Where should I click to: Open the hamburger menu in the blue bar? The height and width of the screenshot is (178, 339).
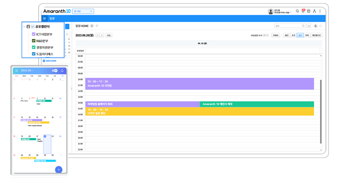pos(44,19)
